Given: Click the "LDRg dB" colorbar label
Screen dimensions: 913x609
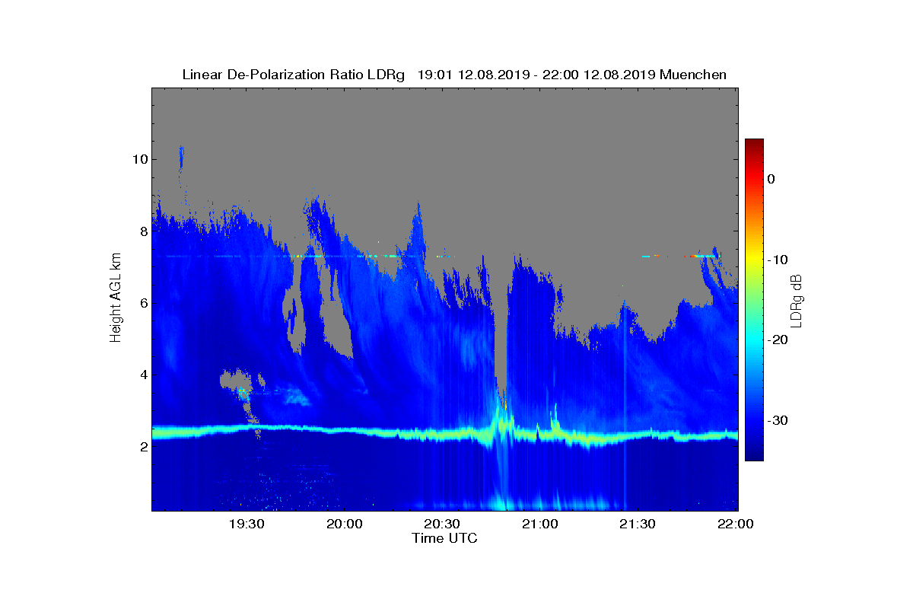Looking at the screenshot, I should click(796, 301).
